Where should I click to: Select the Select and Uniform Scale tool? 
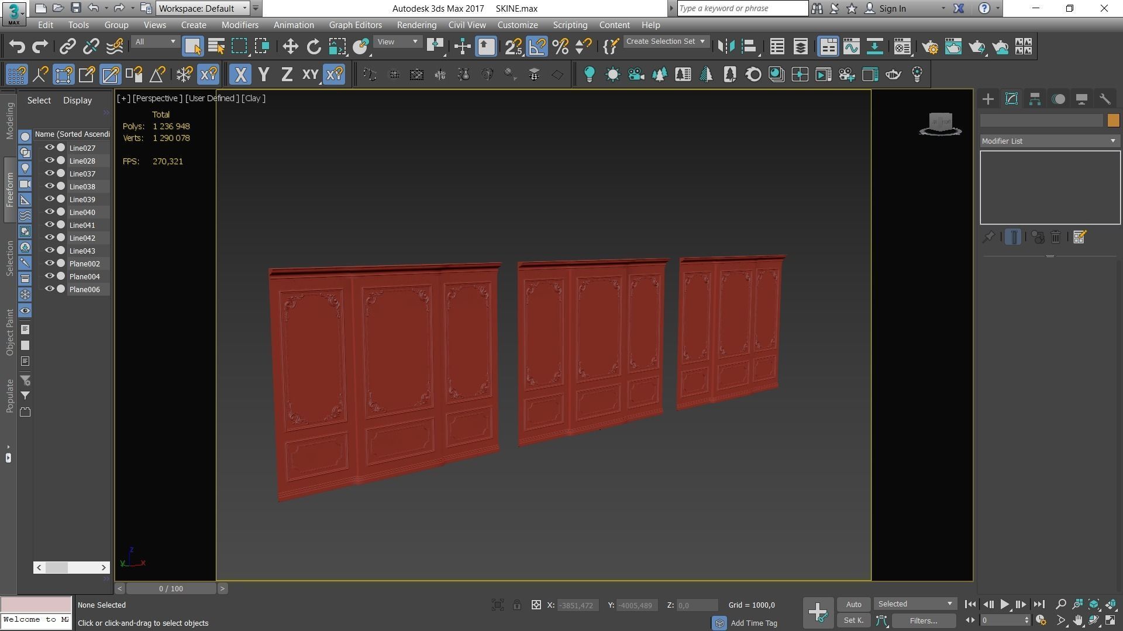(337, 47)
